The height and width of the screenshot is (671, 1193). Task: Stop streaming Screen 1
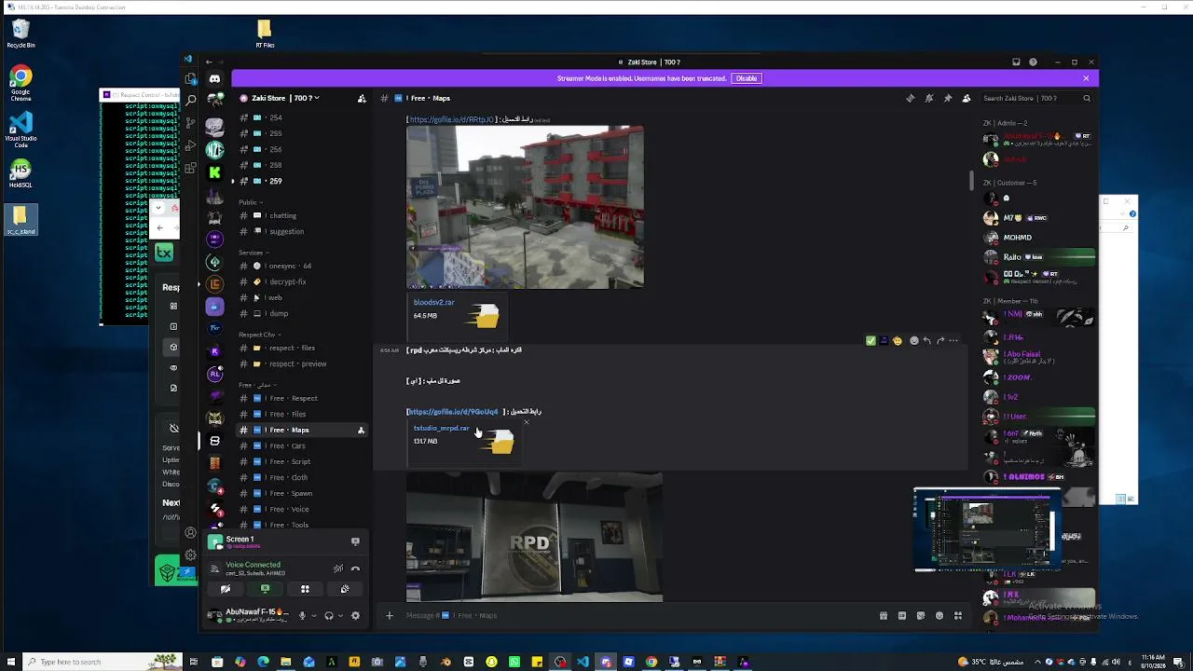pyautogui.click(x=355, y=541)
